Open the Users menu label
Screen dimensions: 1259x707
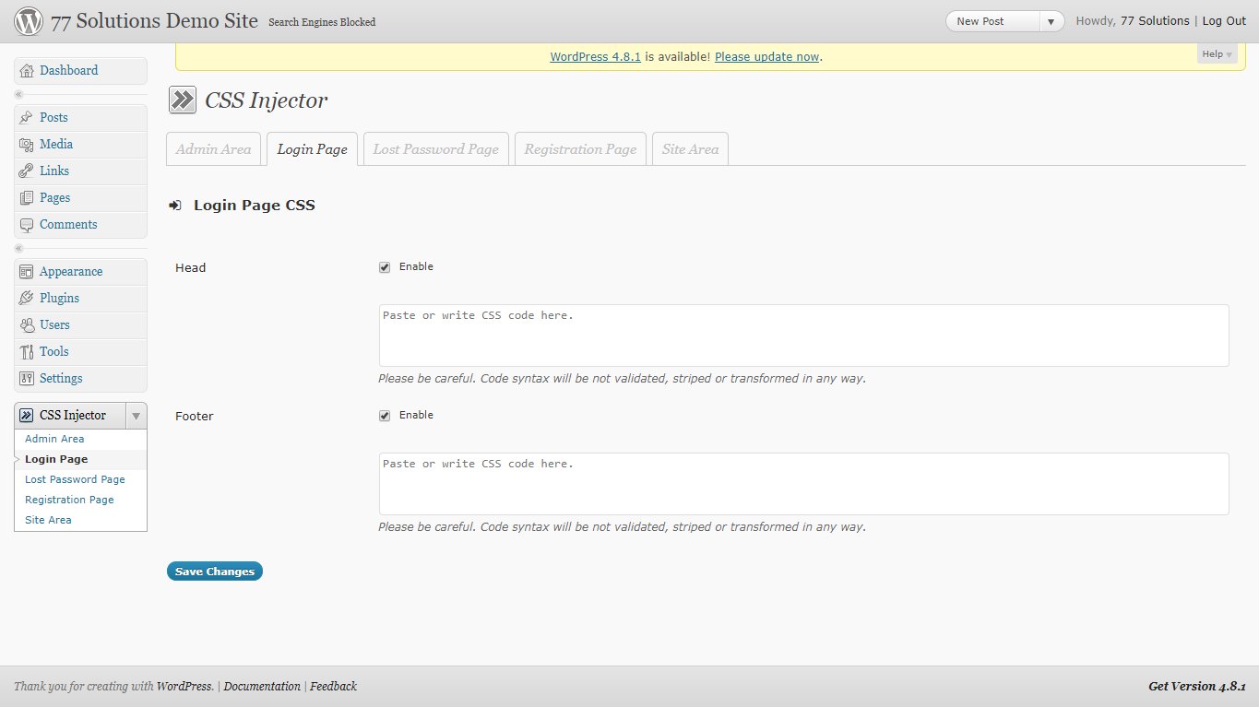(x=54, y=325)
